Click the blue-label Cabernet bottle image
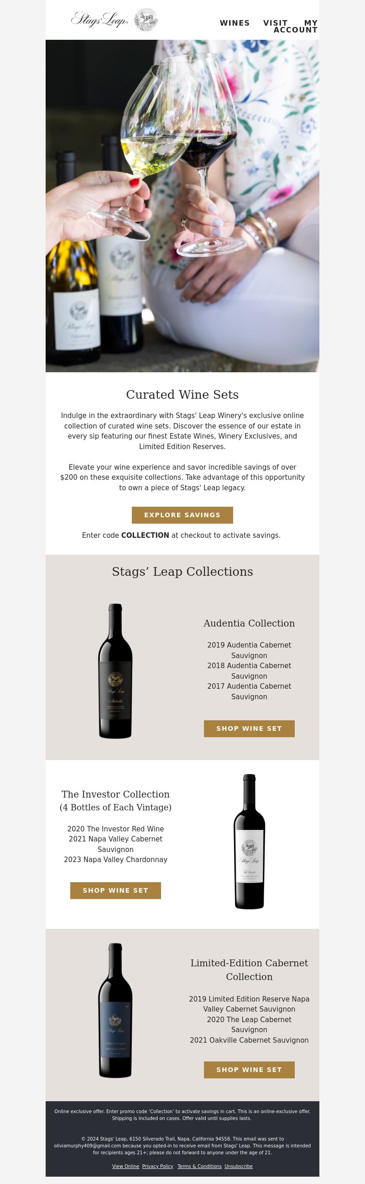This screenshot has height=1184, width=365. (115, 1010)
